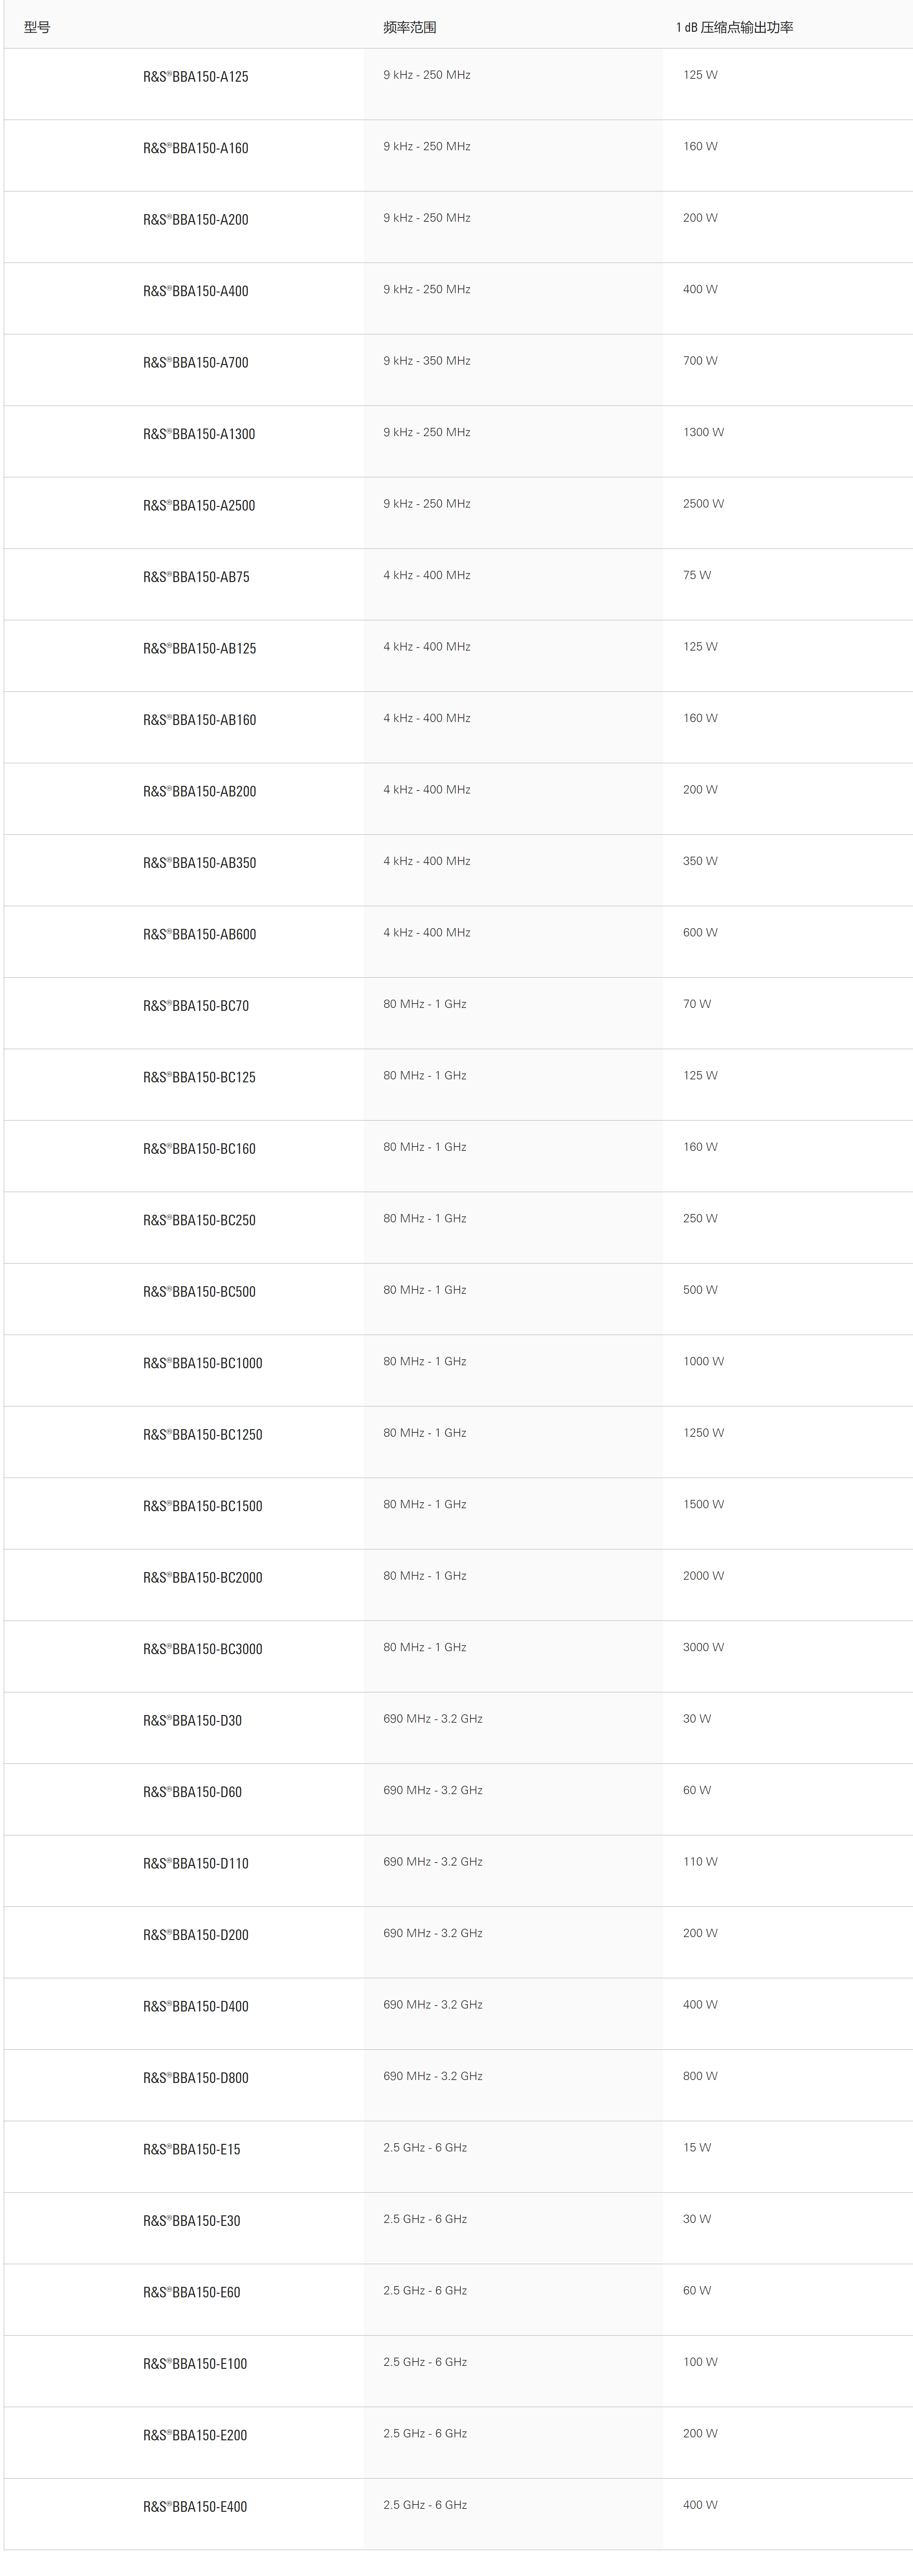Select the R&S BBA150-D110 model
The image size is (913, 2576).
[196, 1864]
